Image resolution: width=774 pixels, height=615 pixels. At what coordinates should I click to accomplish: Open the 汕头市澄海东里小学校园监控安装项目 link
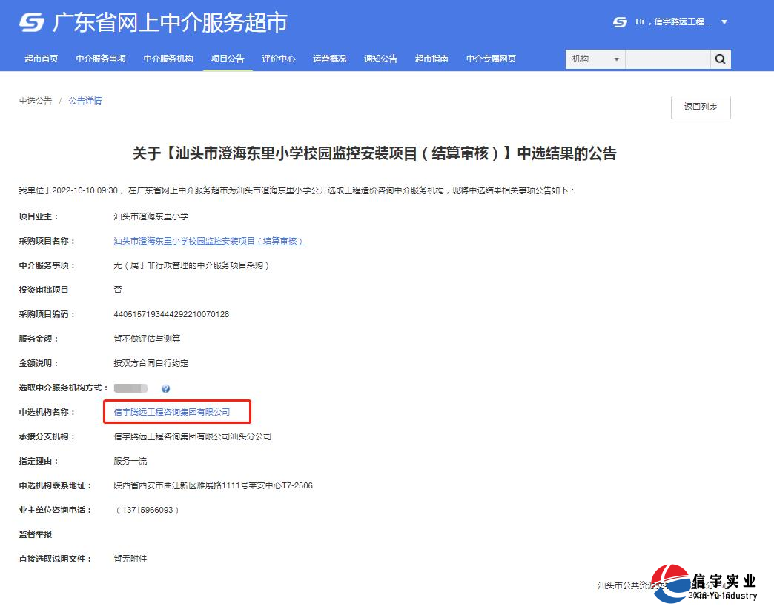pos(209,240)
